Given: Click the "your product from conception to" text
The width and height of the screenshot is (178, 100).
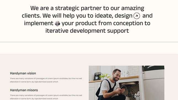Looking at the screenshot, I should click(106, 23).
